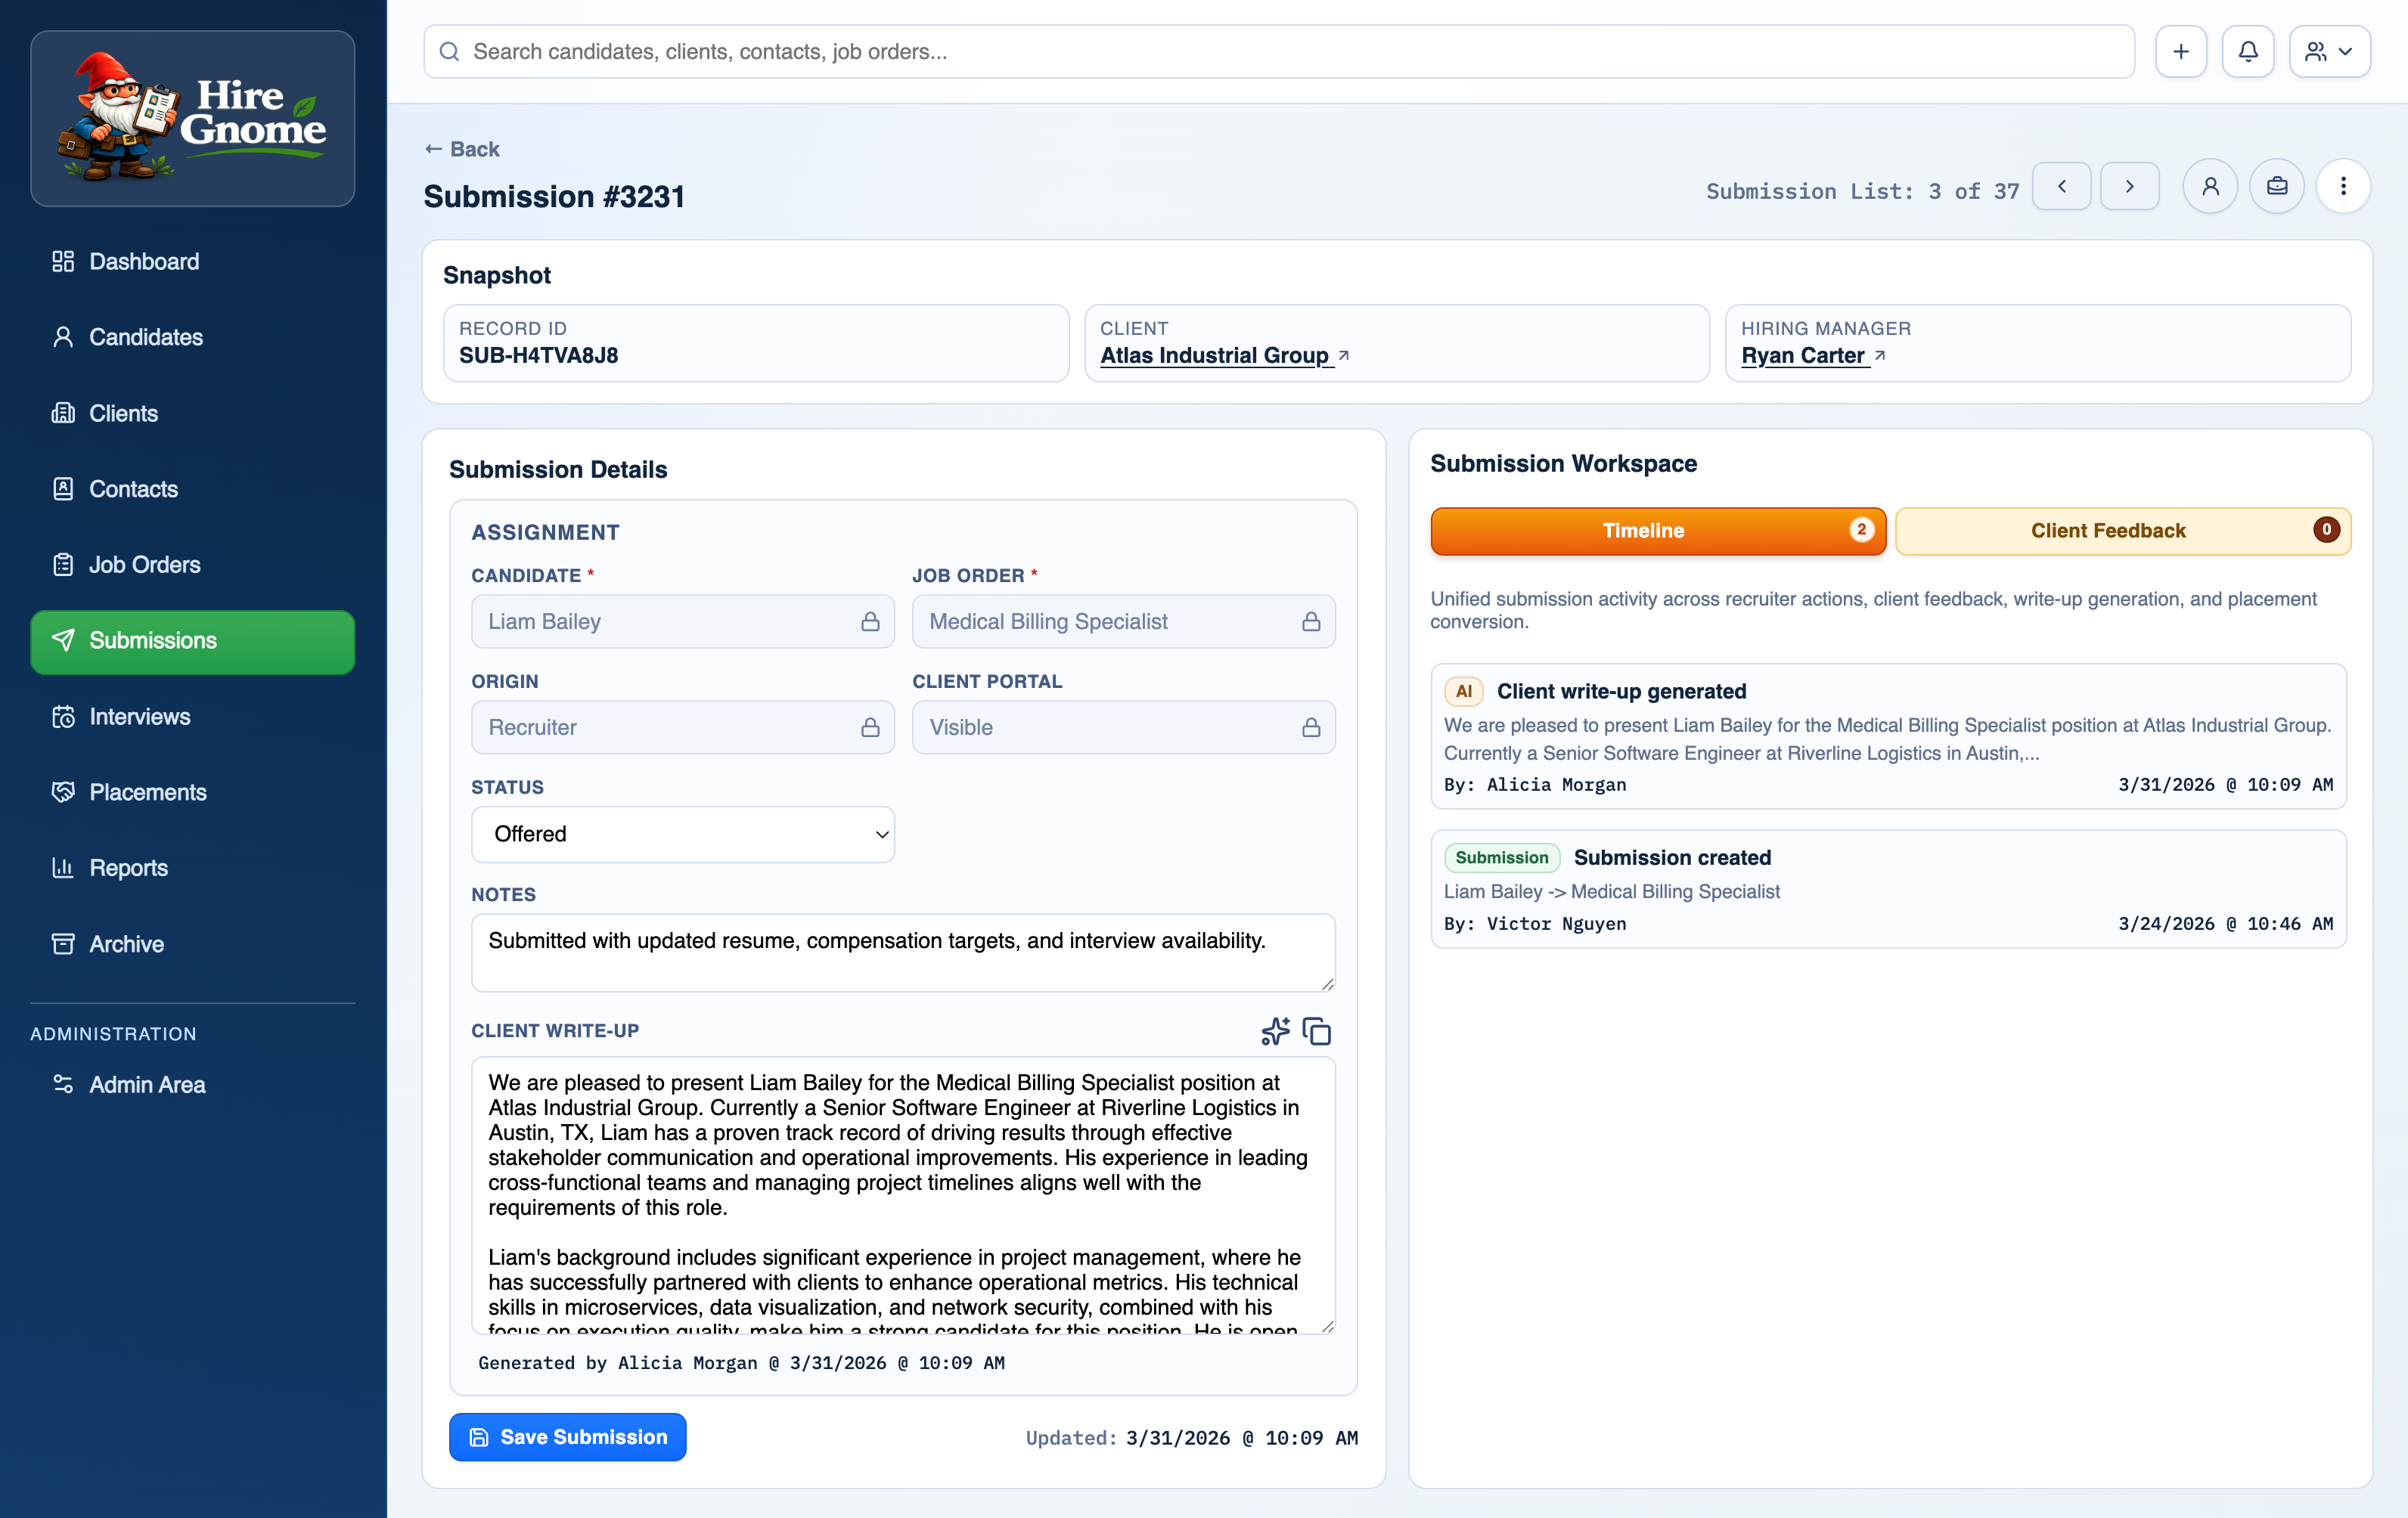The width and height of the screenshot is (2408, 1518).
Task: Open Interviews in the sidebar
Action: click(139, 717)
